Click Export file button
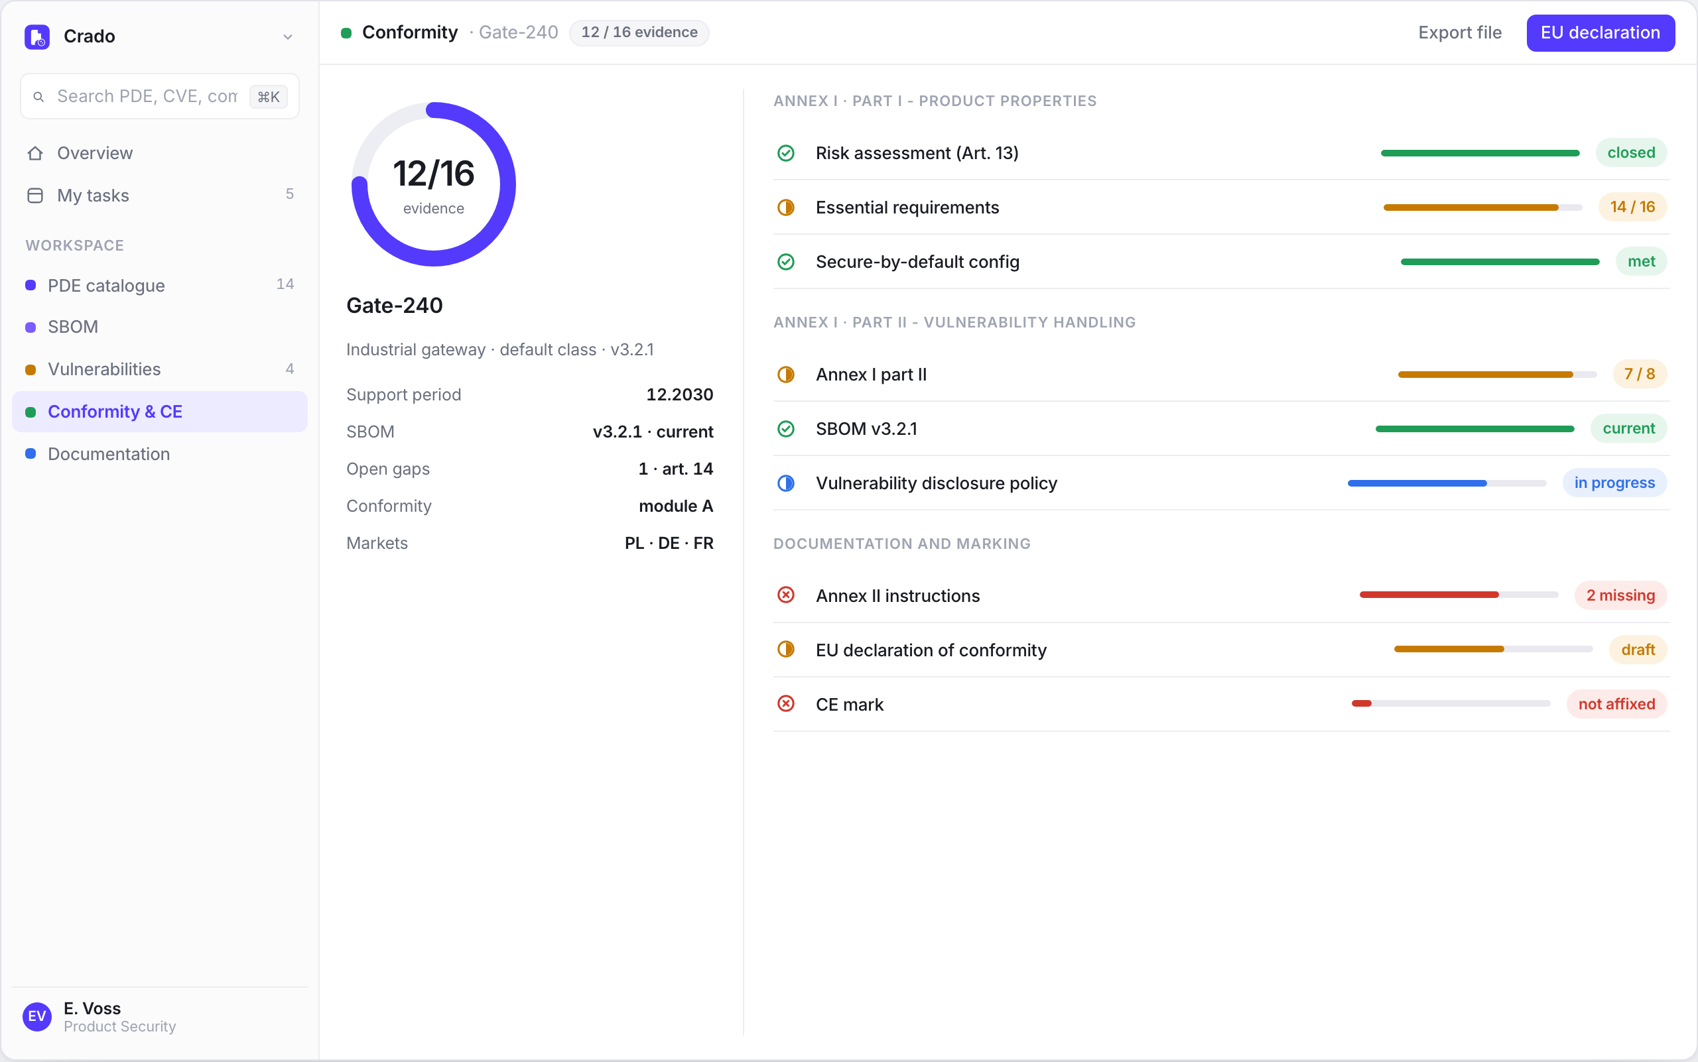Image resolution: width=1698 pixels, height=1062 pixels. pyautogui.click(x=1460, y=33)
